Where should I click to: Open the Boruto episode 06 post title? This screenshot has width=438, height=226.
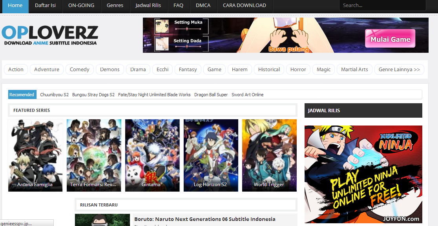[x=205, y=219]
